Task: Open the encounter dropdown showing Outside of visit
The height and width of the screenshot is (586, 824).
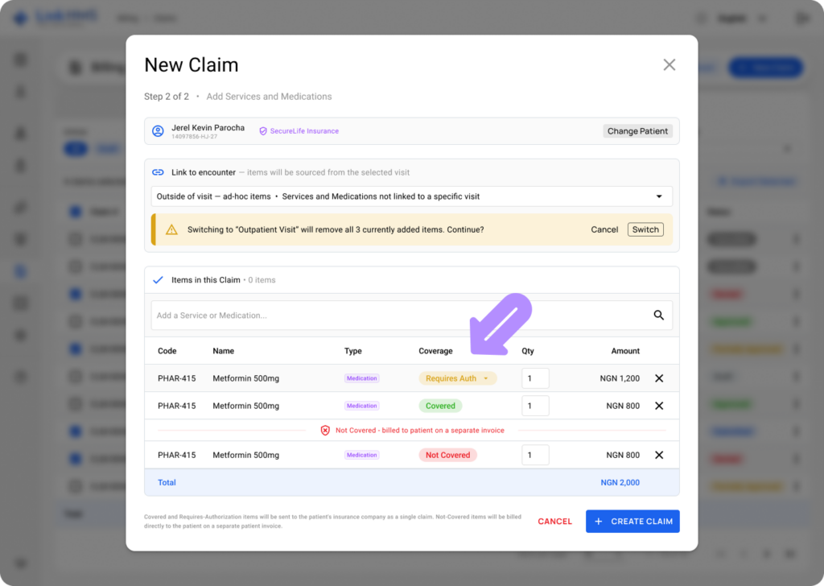Action: [411, 196]
